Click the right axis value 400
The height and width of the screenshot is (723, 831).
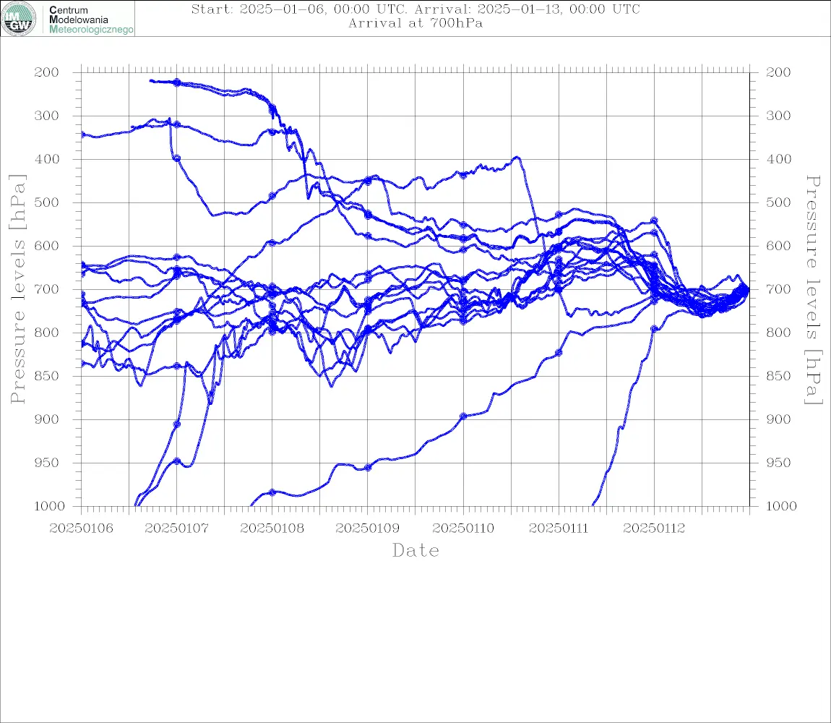778,159
